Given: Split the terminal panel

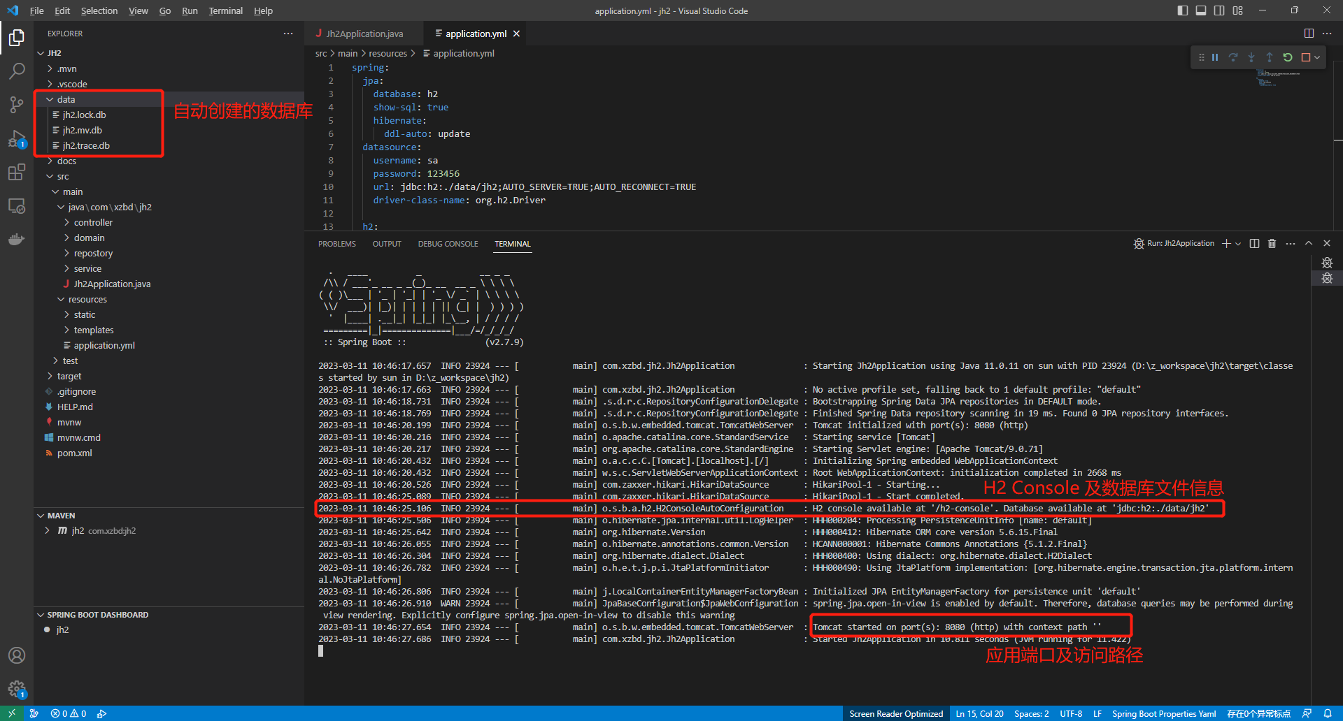Looking at the screenshot, I should (1254, 243).
